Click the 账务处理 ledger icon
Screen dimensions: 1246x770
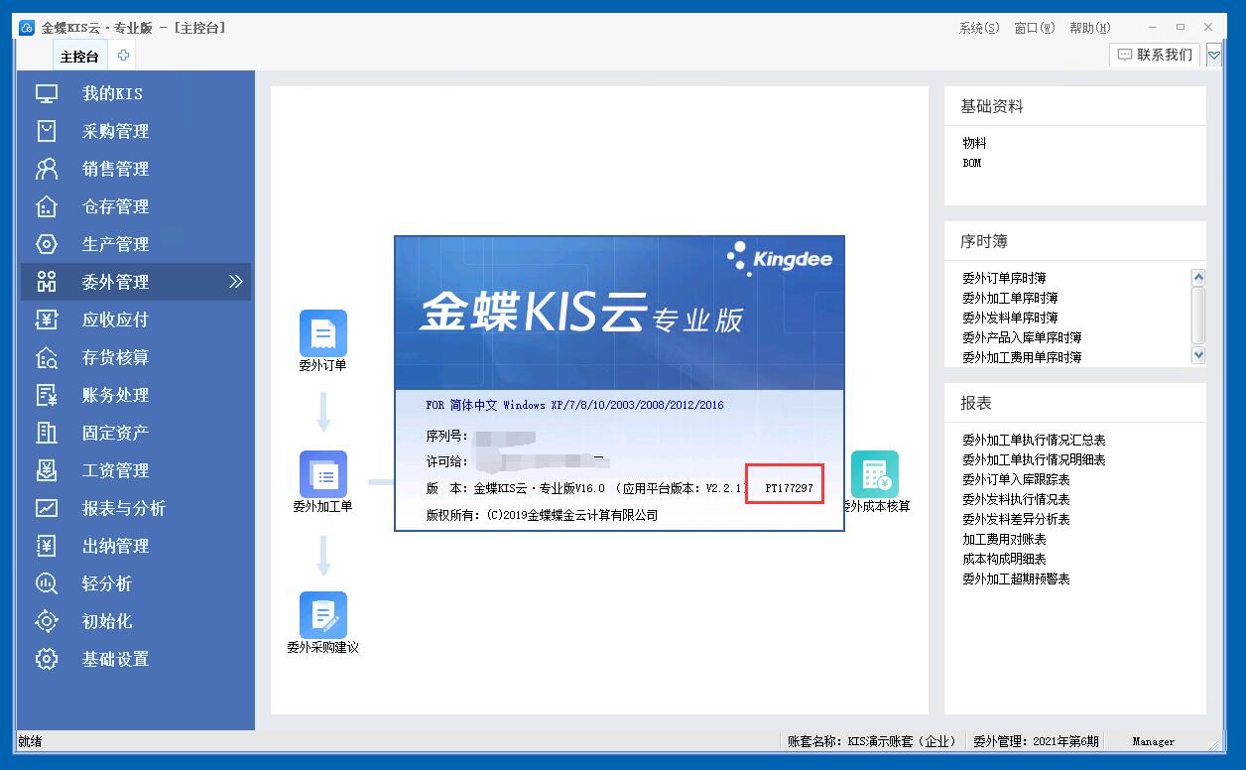pyautogui.click(x=47, y=395)
